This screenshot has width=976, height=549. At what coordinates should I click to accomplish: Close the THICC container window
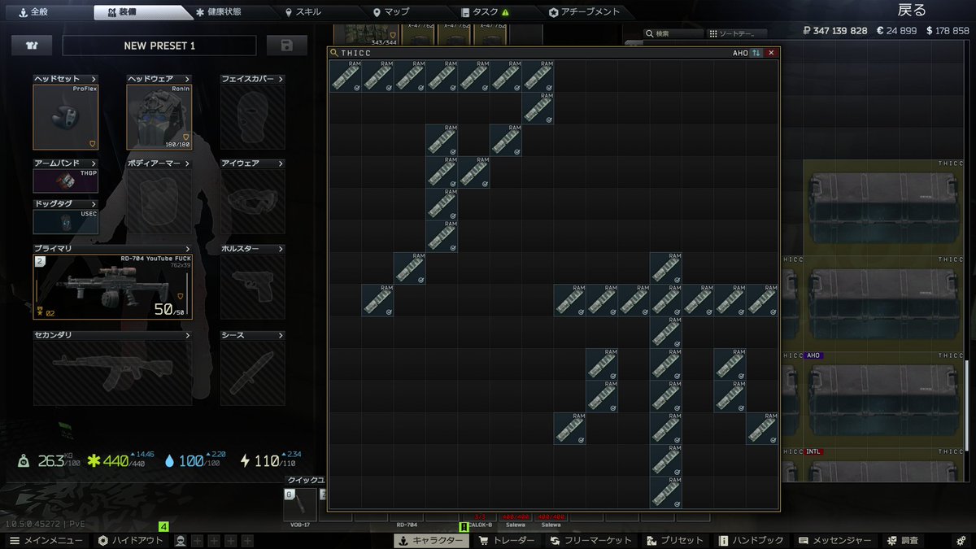(771, 53)
